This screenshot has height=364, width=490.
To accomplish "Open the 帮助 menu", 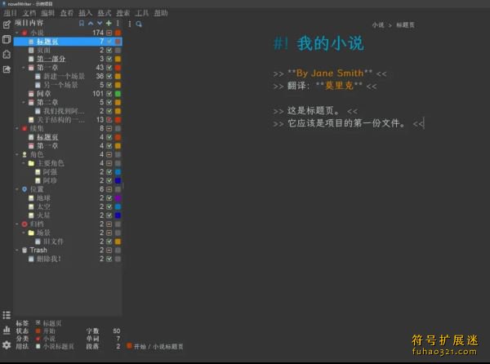I will click(161, 13).
